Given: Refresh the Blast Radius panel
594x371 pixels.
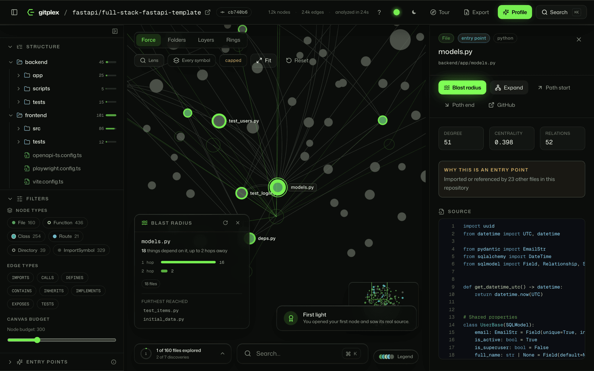Looking at the screenshot, I should point(225,223).
